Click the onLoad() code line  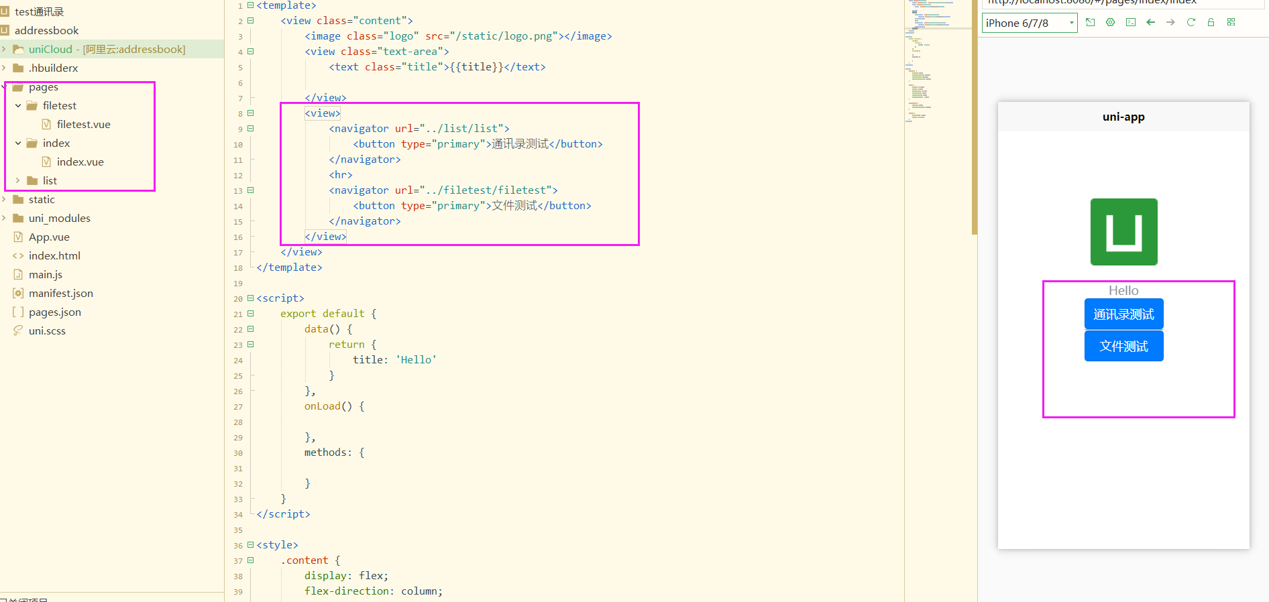334,406
